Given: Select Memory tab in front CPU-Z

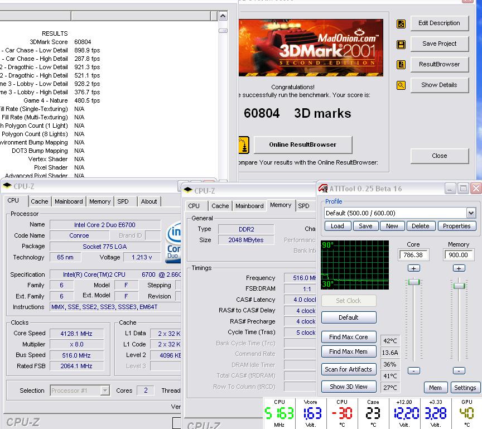Looking at the screenshot, I should [x=281, y=205].
